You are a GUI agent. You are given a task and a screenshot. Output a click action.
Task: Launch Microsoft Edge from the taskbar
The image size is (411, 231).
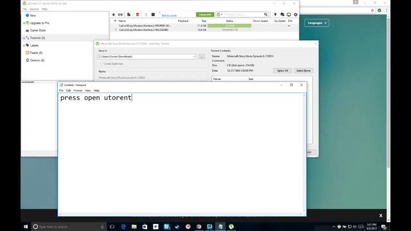[123, 227]
